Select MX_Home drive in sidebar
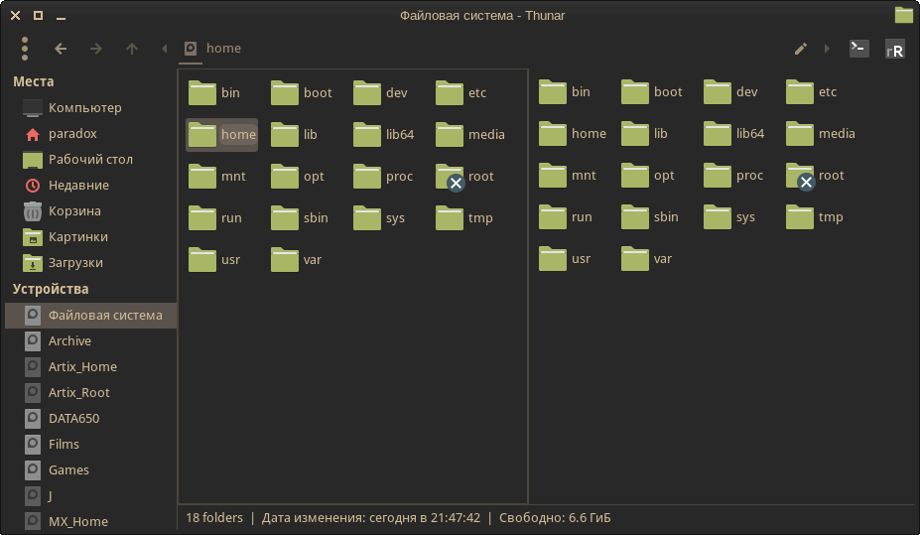The height and width of the screenshot is (535, 920). click(x=91, y=521)
